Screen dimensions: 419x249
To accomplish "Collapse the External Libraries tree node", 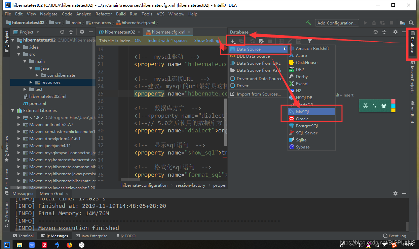I will pyautogui.click(x=13, y=111).
